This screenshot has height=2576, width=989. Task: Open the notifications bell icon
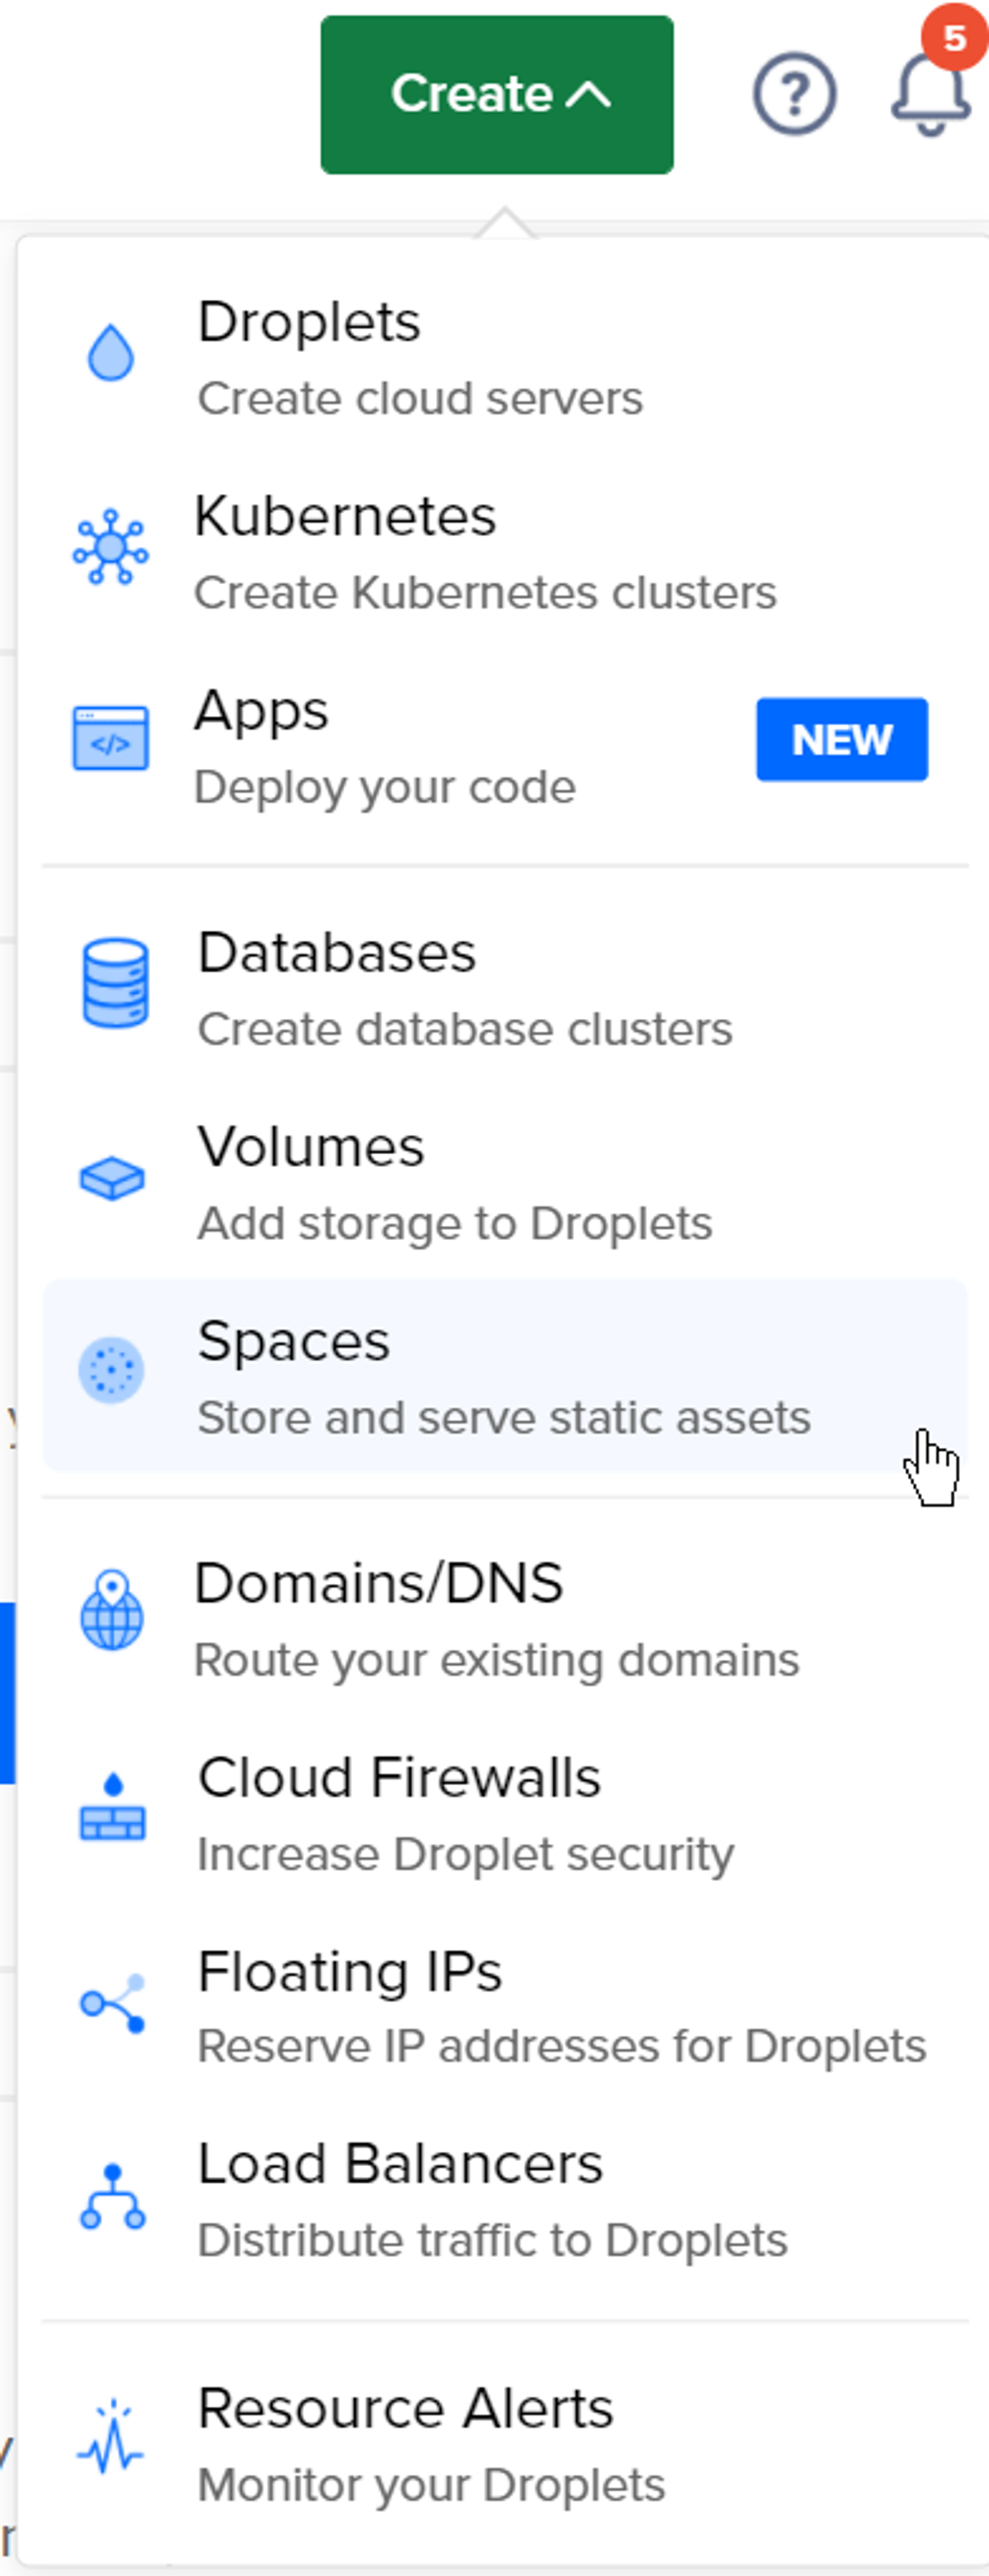coord(930,95)
